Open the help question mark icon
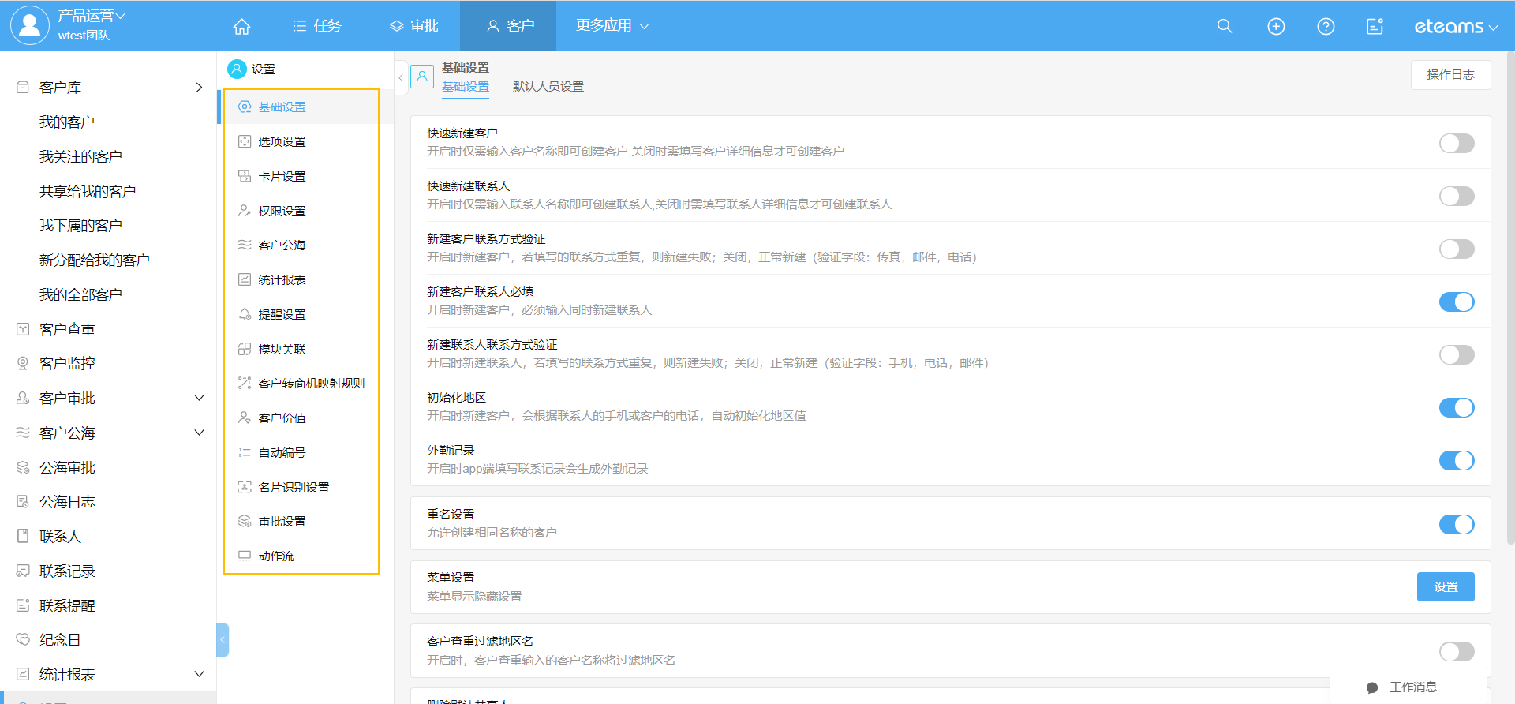Image resolution: width=1515 pixels, height=704 pixels. pos(1326,26)
